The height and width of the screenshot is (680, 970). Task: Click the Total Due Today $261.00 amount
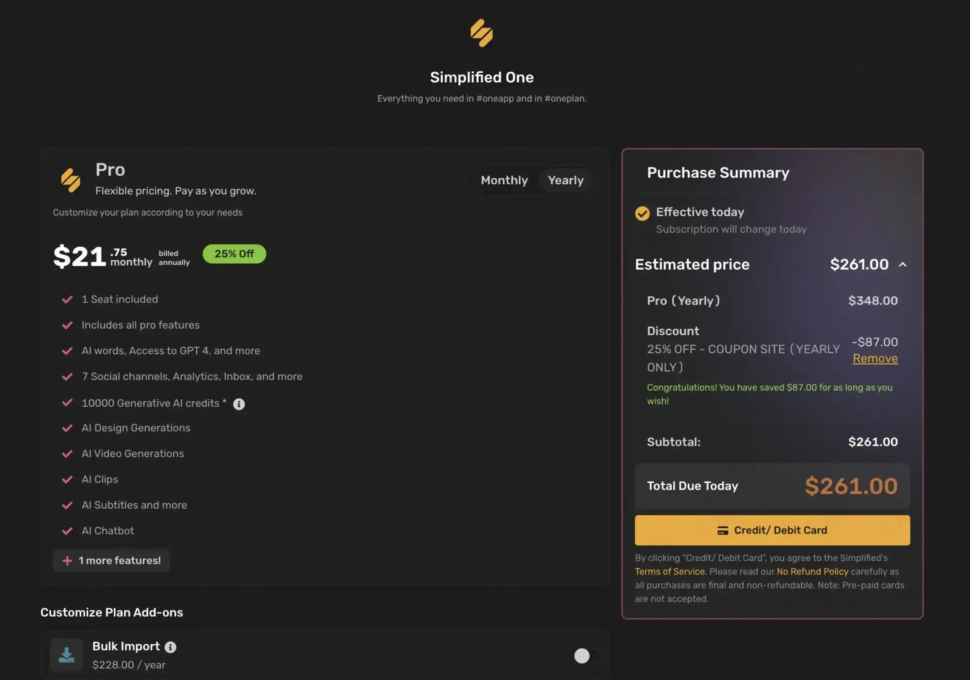[851, 486]
